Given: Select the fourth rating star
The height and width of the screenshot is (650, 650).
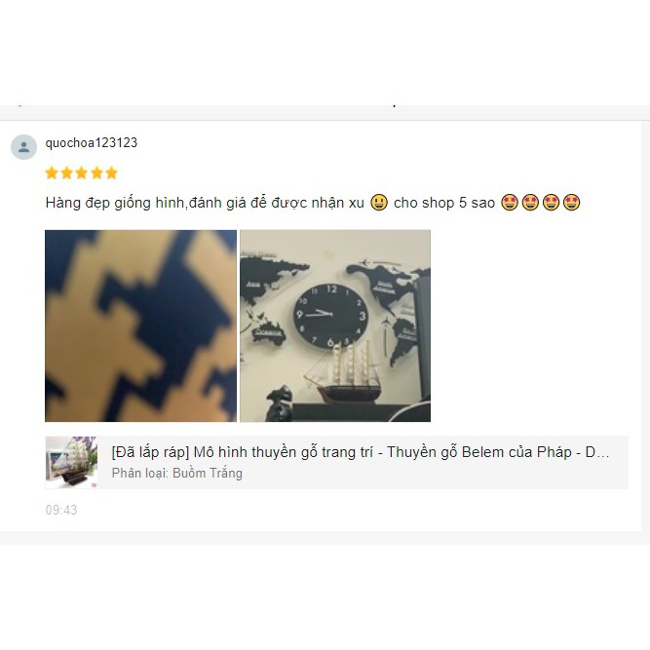Looking at the screenshot, I should coord(96,172).
